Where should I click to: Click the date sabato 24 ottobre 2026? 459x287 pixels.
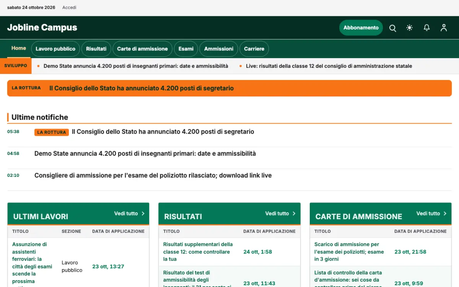tap(31, 8)
